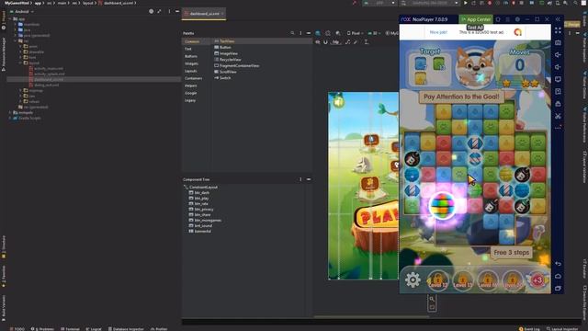588x331 pixels.
Task: Hide the Project tool window
Action: pyautogui.click(x=177, y=11)
